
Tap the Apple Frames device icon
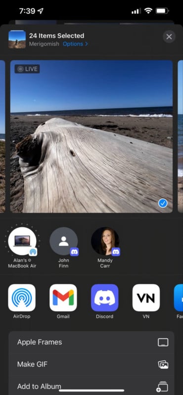[x=163, y=342]
